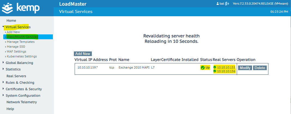The width and height of the screenshot is (291, 114).
Task: Click the Status column header
Action: point(206,60)
